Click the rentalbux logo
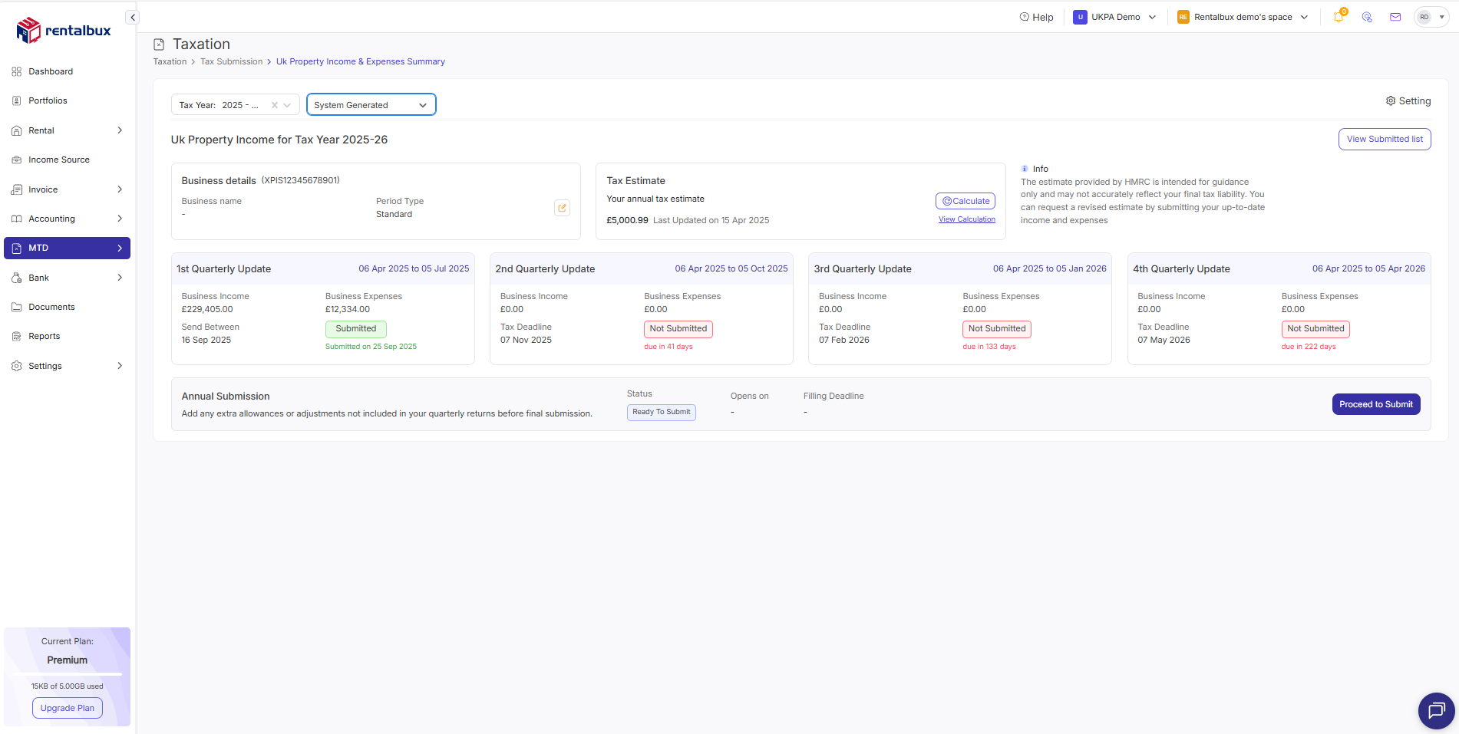This screenshot has height=734, width=1459. pos(64,31)
